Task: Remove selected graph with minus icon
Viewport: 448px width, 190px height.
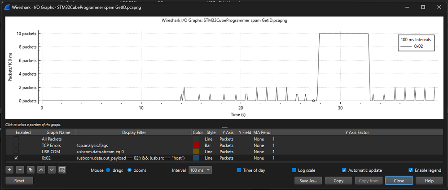Action: (20, 170)
